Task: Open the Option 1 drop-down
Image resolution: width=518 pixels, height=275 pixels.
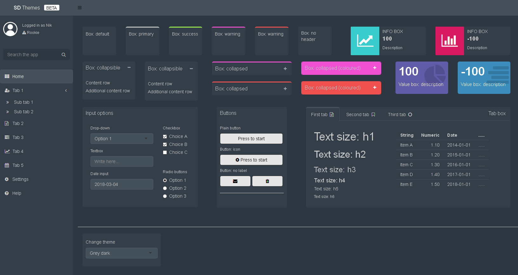Action: coord(122,139)
